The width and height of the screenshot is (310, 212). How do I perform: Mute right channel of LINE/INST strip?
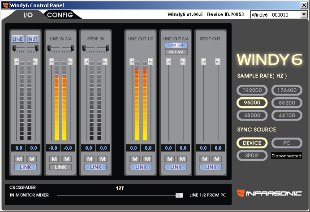pos(32,159)
